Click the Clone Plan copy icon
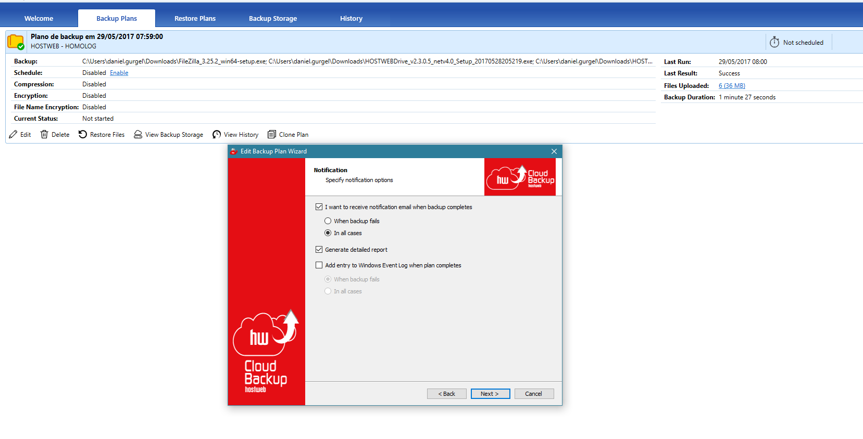The width and height of the screenshot is (863, 439). (x=272, y=134)
